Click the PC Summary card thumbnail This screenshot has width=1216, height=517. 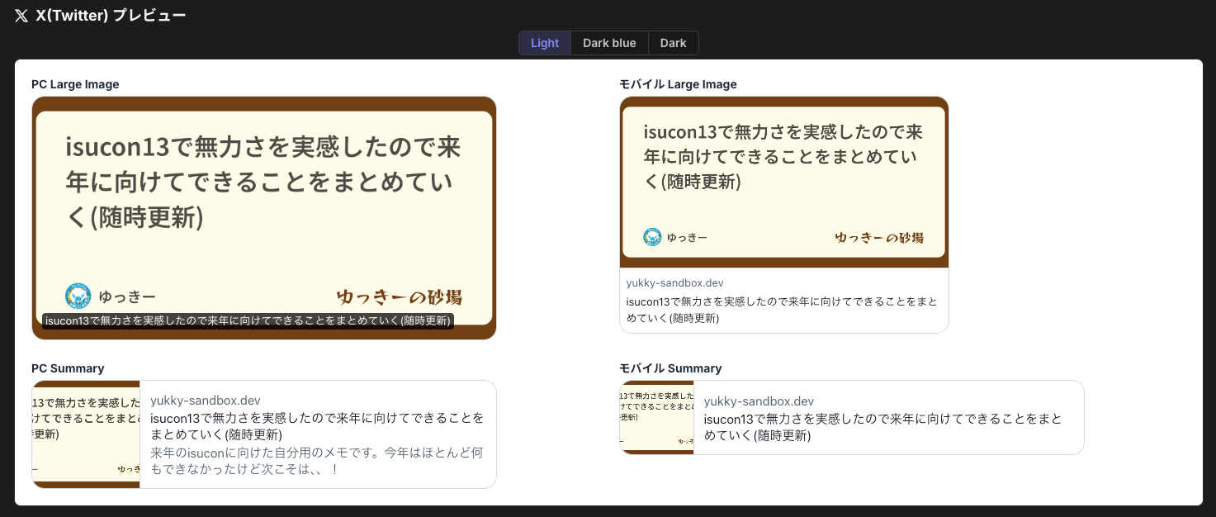pyautogui.click(x=86, y=434)
